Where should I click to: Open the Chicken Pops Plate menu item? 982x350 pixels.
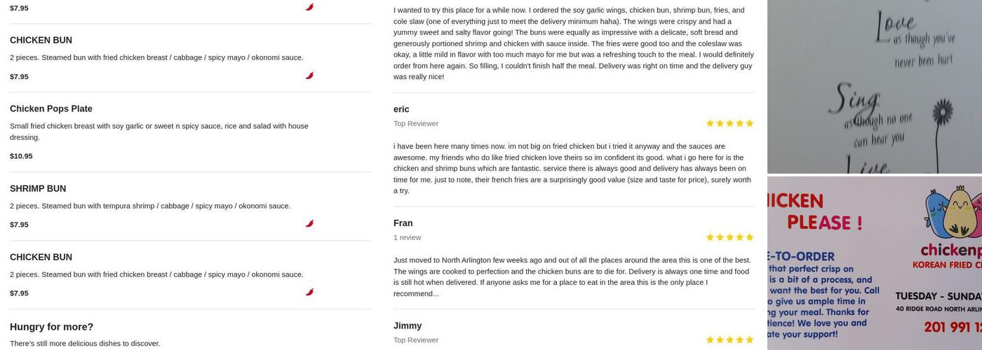[x=51, y=108]
